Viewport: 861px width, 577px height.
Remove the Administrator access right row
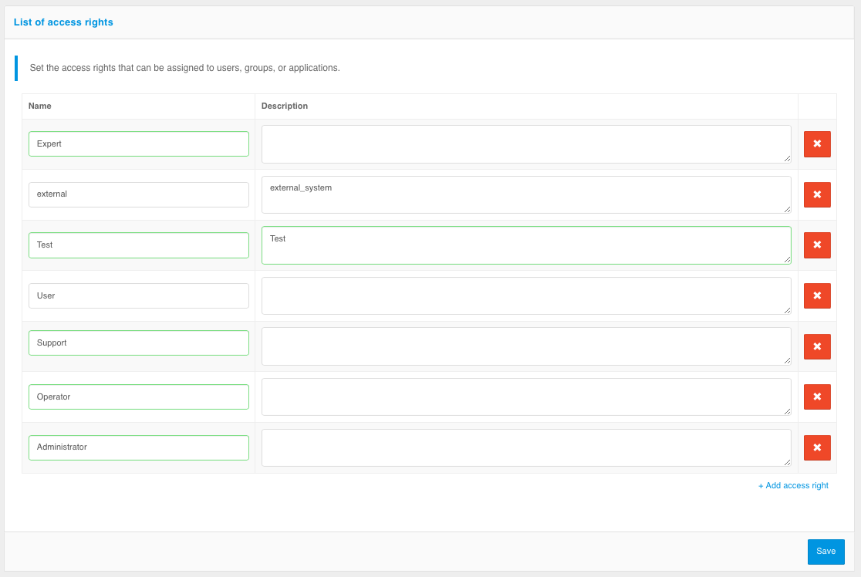click(817, 447)
